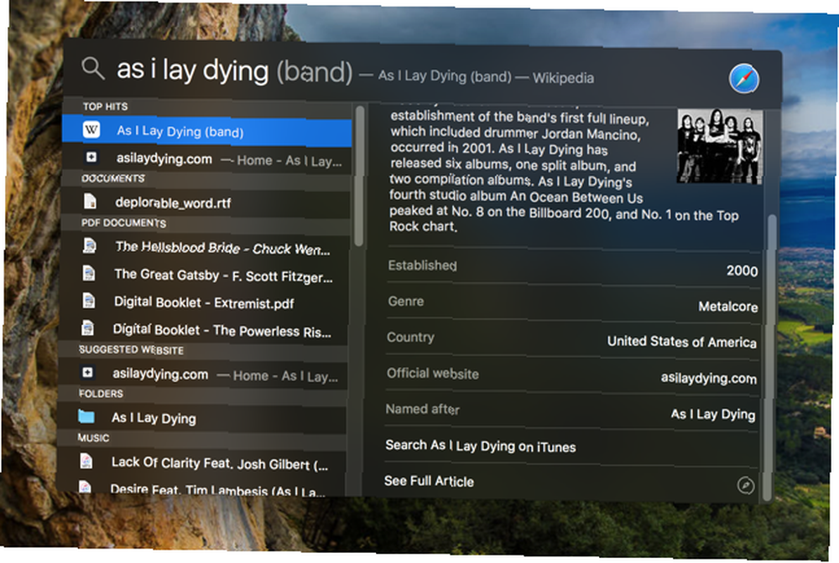
Task: Select the Wikipedia W icon for As I Lay Dying (band)
Action: 91,130
